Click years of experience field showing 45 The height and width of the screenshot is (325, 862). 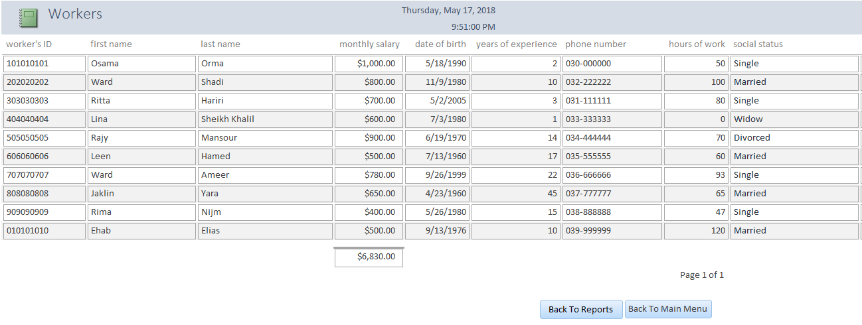(516, 194)
